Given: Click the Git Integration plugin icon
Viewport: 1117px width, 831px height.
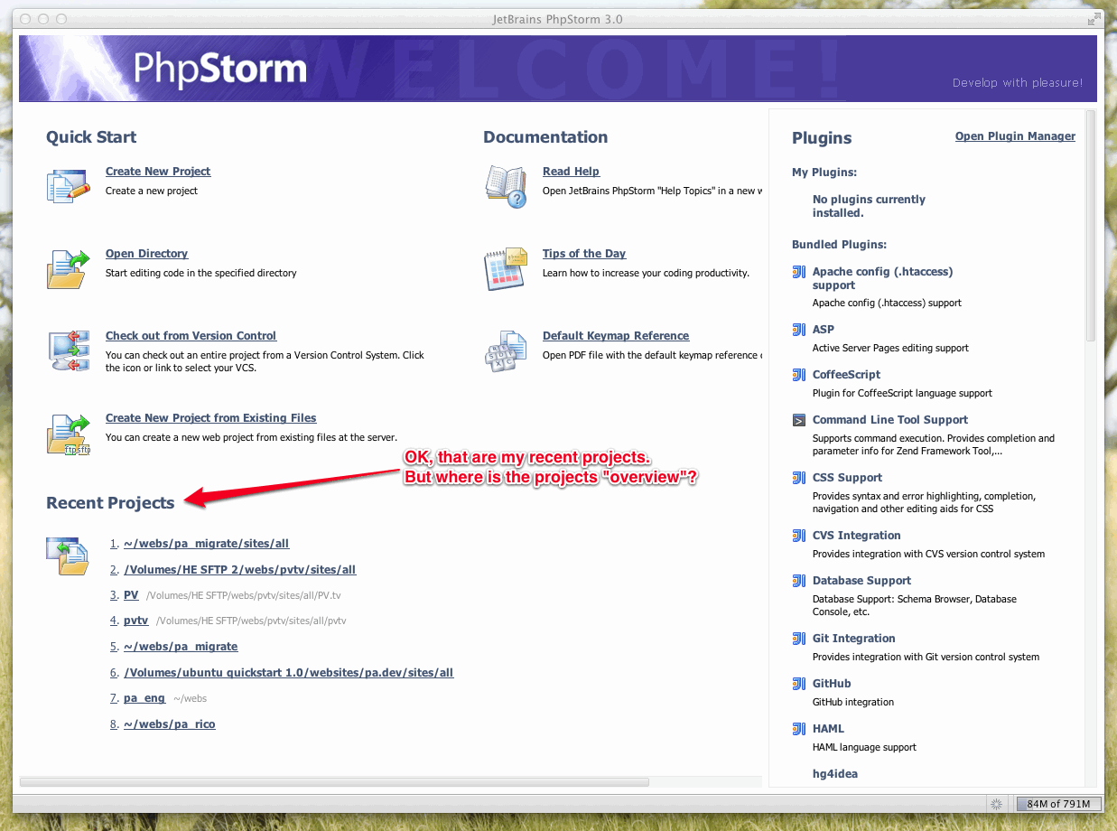Looking at the screenshot, I should pos(798,639).
